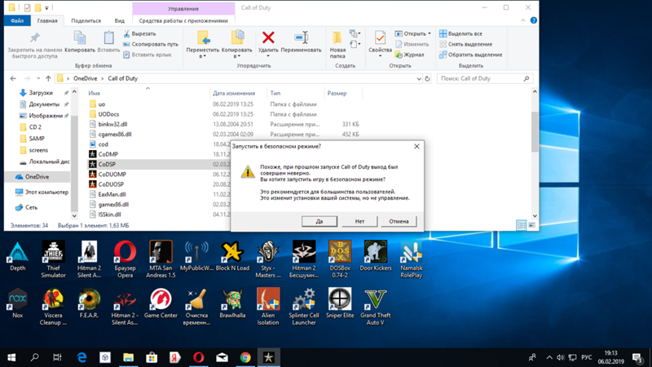Image resolution: width=652 pixels, height=367 pixels.
Task: Select the CoDMP file in the list
Action: click(108, 154)
